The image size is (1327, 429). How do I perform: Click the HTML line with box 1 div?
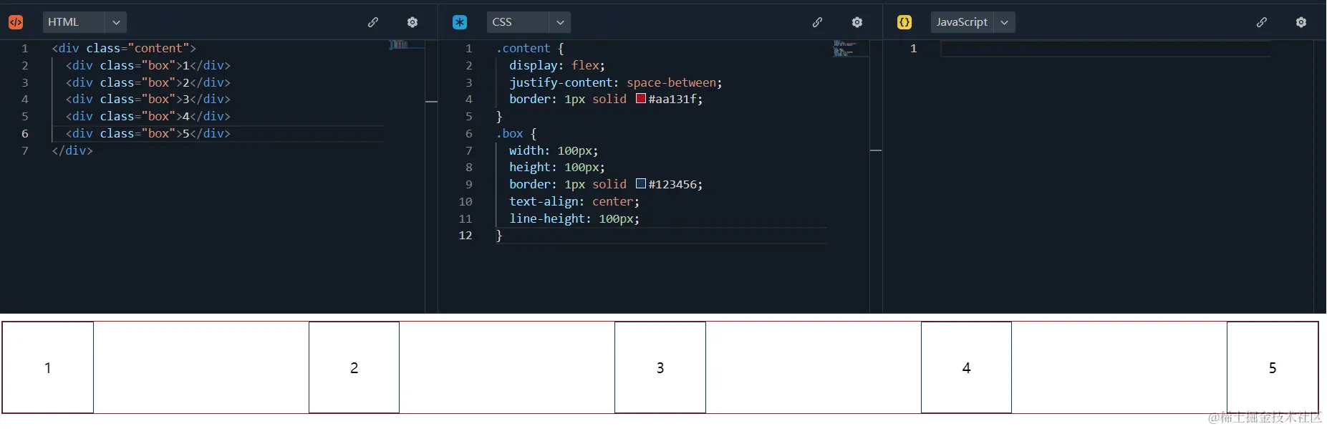tap(148, 65)
